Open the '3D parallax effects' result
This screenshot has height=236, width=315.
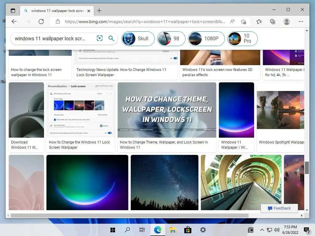point(217,72)
